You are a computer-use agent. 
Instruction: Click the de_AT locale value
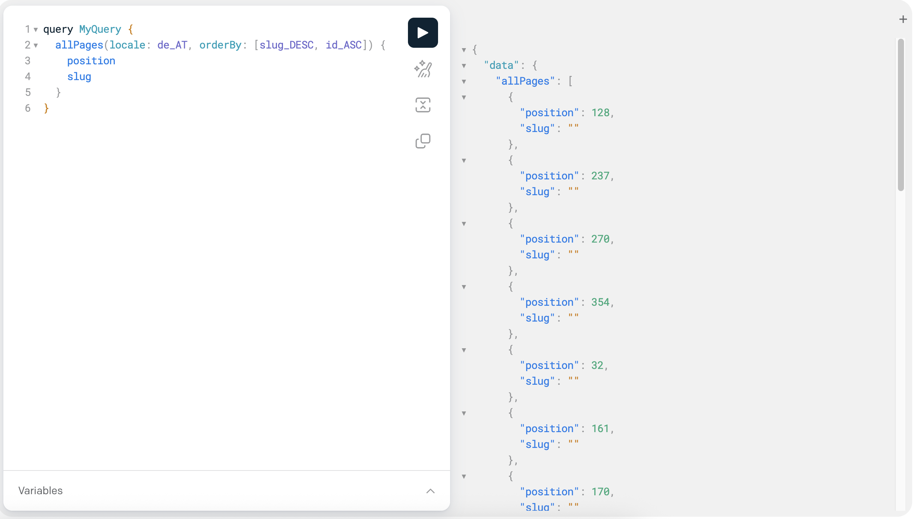172,45
